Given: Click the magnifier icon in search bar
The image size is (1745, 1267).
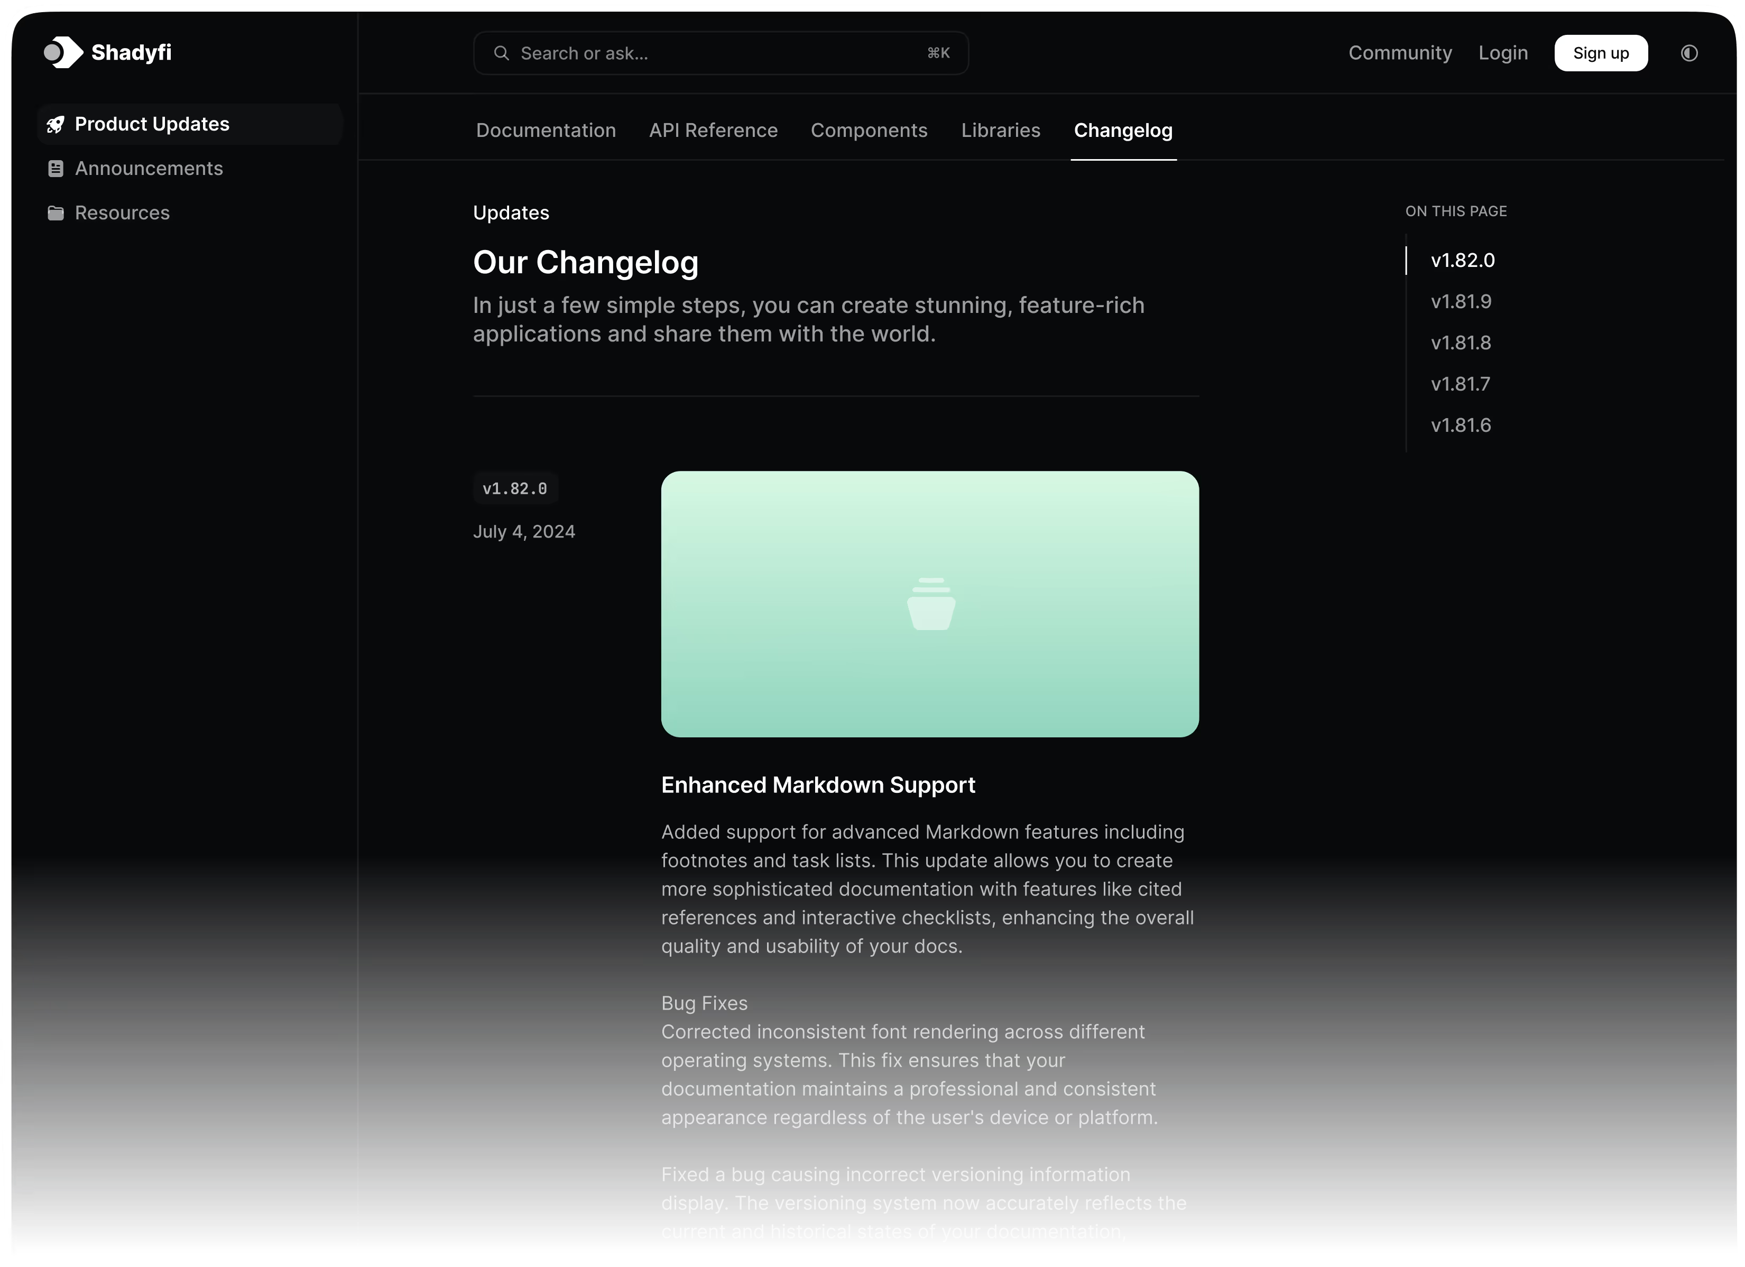Looking at the screenshot, I should pyautogui.click(x=501, y=53).
